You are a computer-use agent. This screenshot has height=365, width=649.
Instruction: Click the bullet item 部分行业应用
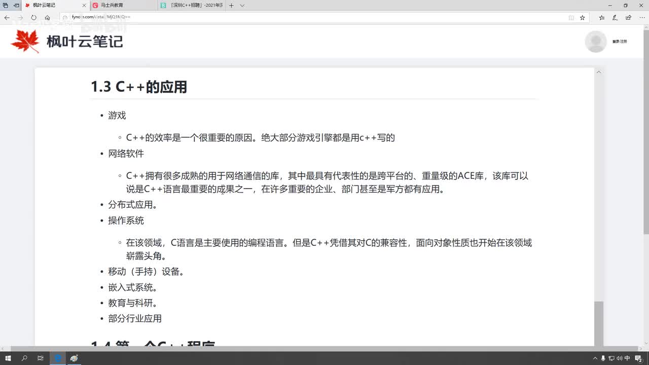click(135, 318)
